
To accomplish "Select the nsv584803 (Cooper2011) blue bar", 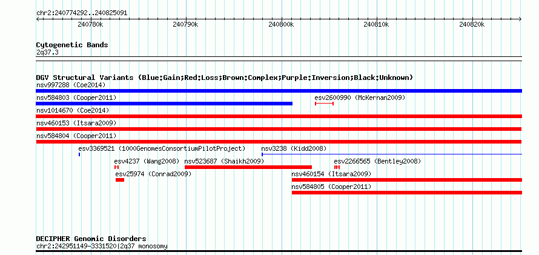I will tap(164, 104).
